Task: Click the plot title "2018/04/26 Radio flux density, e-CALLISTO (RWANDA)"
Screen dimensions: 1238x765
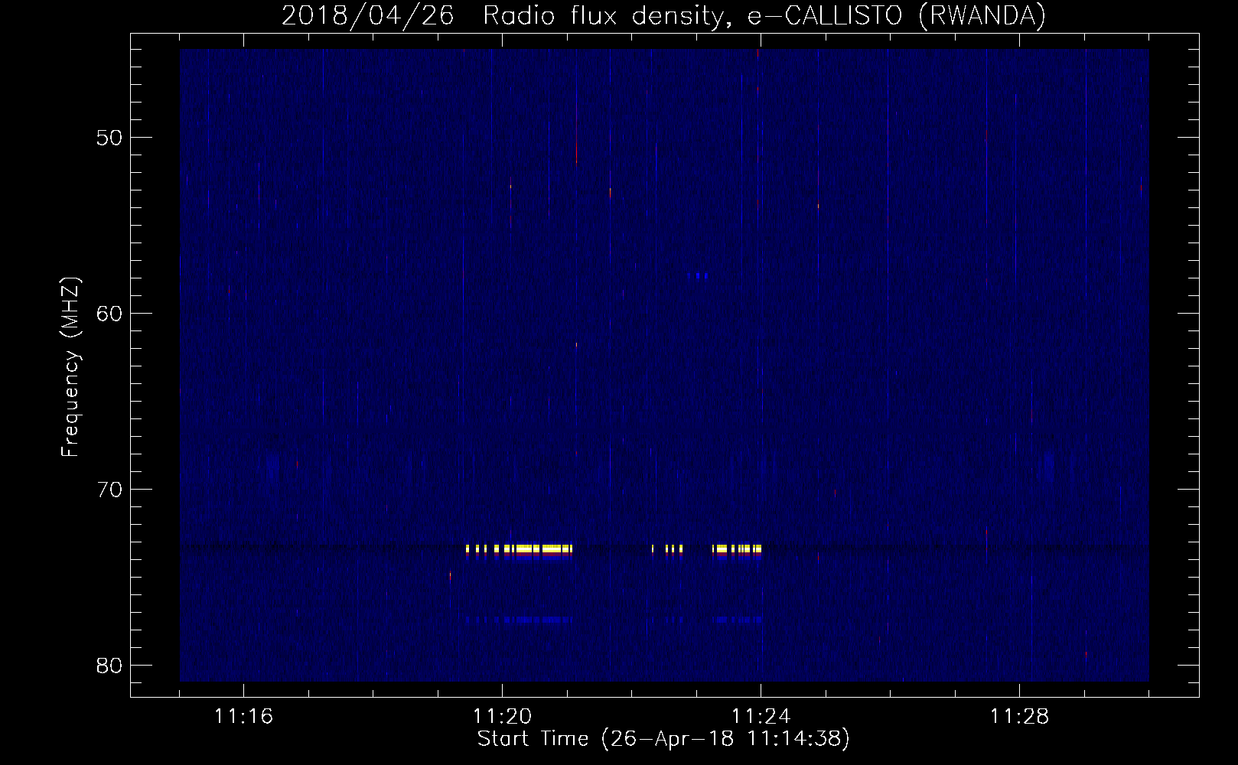Action: pos(663,15)
